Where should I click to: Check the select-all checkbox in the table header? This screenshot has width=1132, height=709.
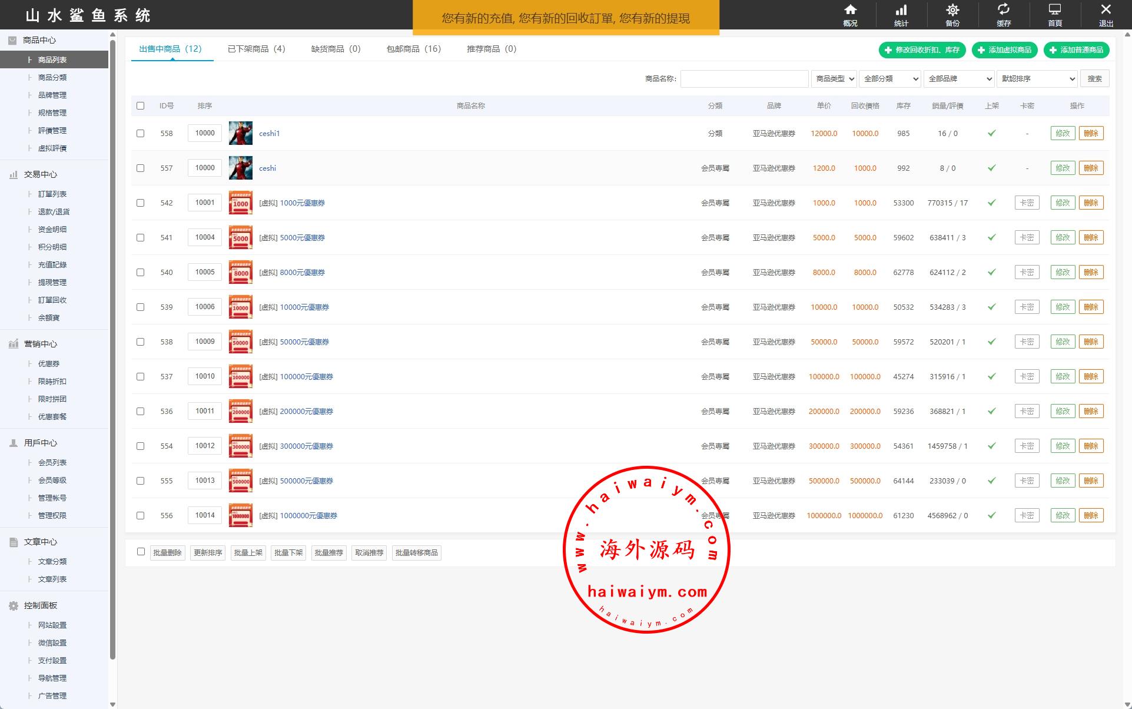(140, 106)
